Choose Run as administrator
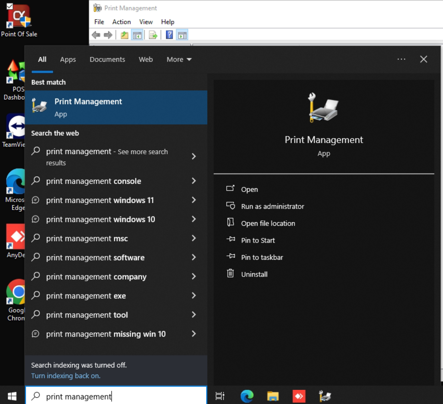Viewport: 443px width, 404px height. 265,206
